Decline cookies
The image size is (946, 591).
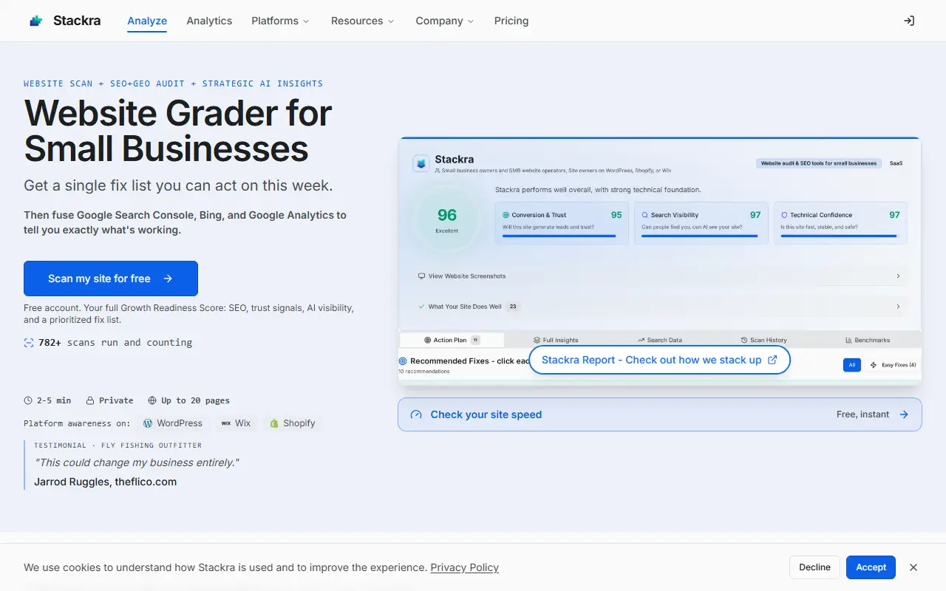[814, 567]
